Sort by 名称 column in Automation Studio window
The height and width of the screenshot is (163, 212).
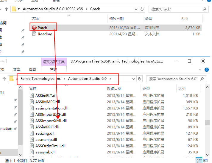click(33, 89)
